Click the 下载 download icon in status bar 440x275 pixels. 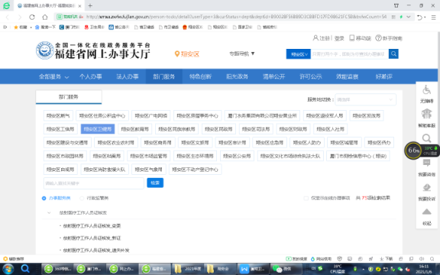pyautogui.click(x=387, y=259)
